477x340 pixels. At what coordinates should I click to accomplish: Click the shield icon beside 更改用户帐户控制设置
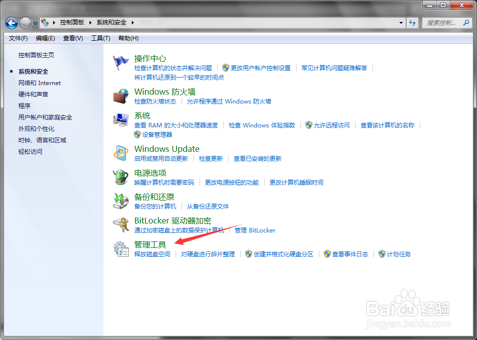click(226, 68)
